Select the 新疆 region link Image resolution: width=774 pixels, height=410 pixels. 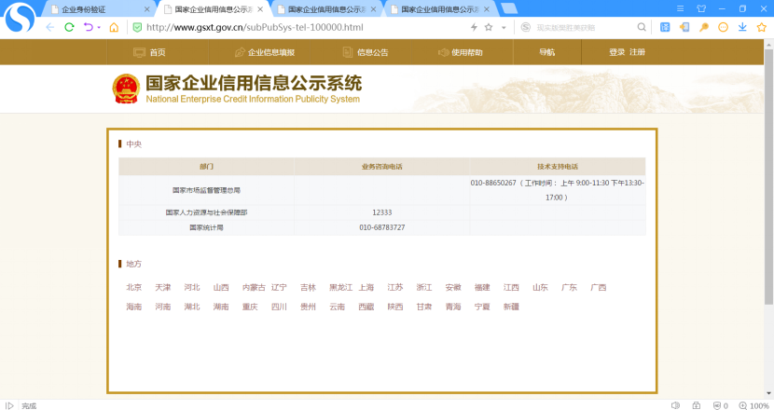pos(511,307)
